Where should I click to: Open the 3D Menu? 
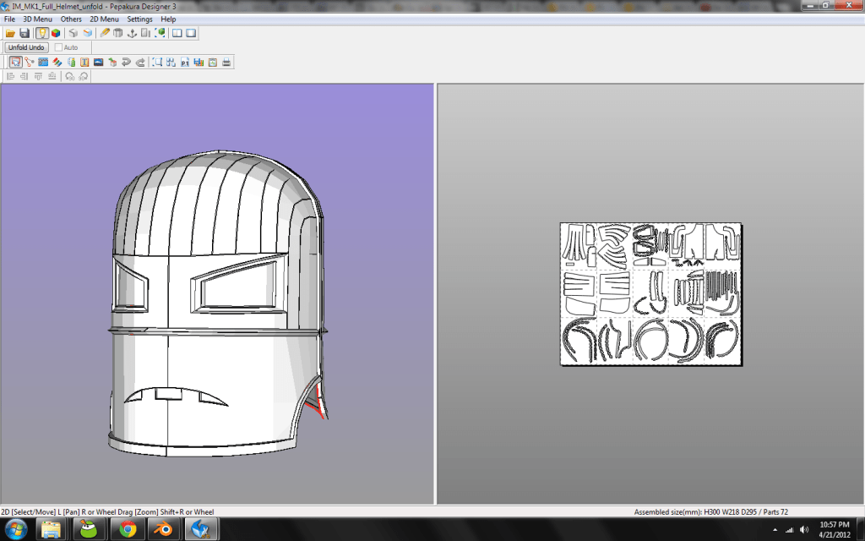click(x=37, y=19)
